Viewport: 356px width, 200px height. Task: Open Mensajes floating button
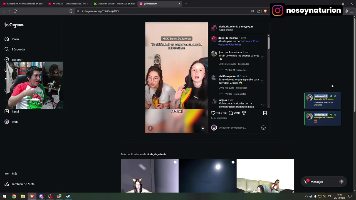point(324,182)
